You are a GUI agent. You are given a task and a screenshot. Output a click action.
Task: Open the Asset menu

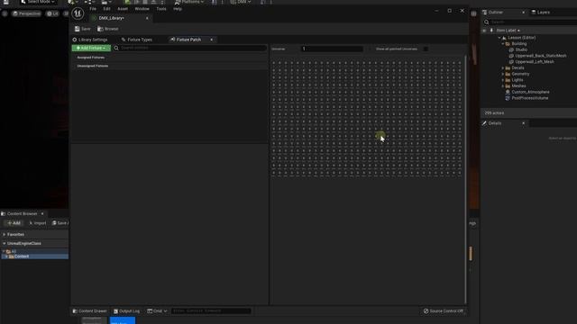[x=123, y=9]
